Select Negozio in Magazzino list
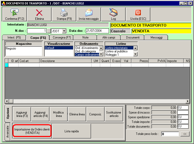Screen dimensions: 194x144 pos(24,48)
